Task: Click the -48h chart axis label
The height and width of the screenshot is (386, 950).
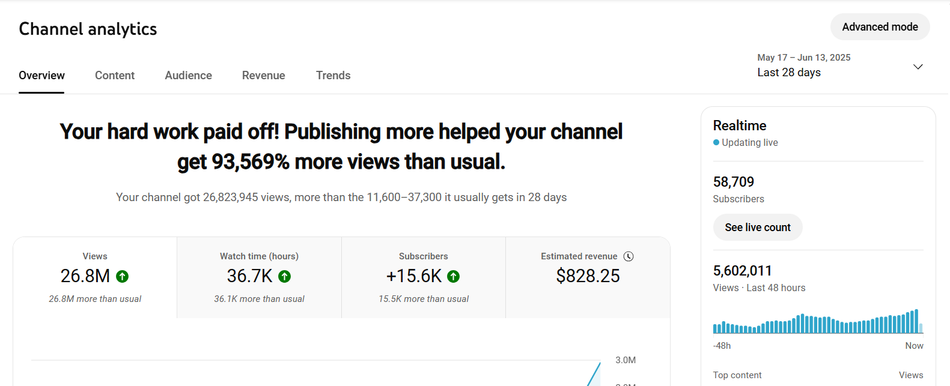Action: tap(722, 346)
